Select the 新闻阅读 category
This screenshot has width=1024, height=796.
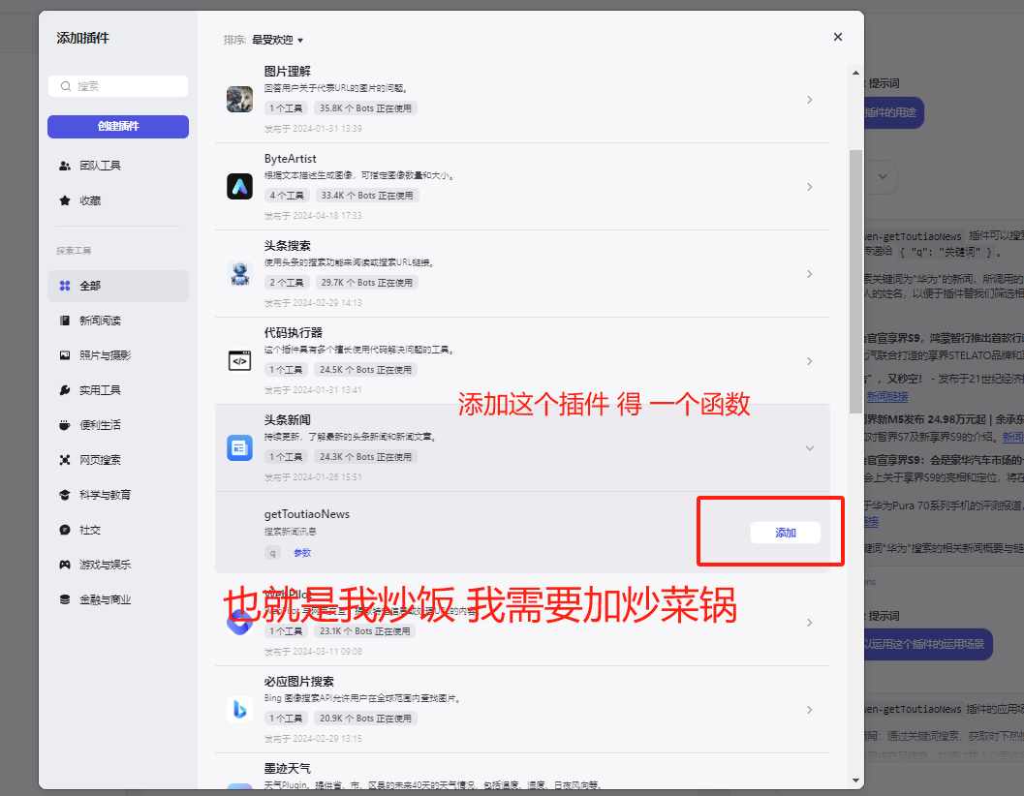[x=118, y=321]
